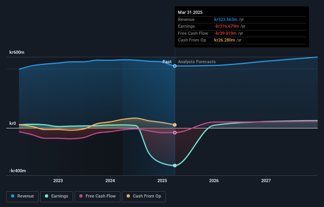Click the Earnings data point marker on the teal line
Image resolution: width=324 pixels, height=207 pixels.
pos(175,166)
